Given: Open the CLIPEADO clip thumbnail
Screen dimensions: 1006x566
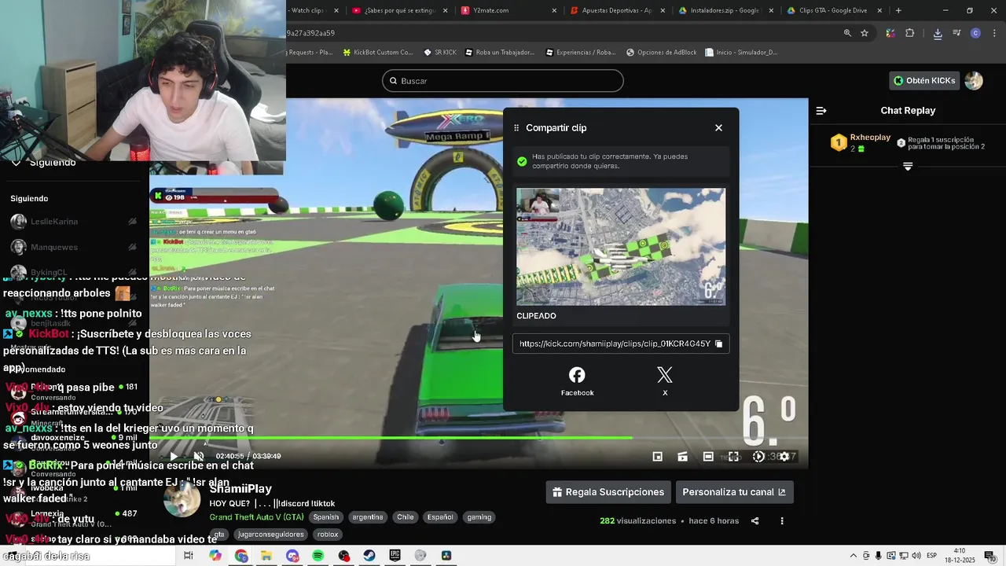Looking at the screenshot, I should point(621,246).
